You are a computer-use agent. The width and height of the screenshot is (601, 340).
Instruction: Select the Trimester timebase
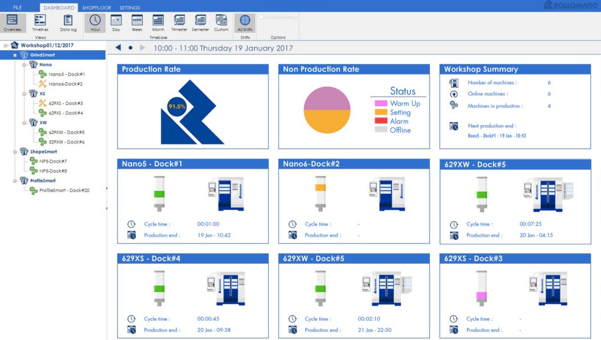[x=179, y=23]
